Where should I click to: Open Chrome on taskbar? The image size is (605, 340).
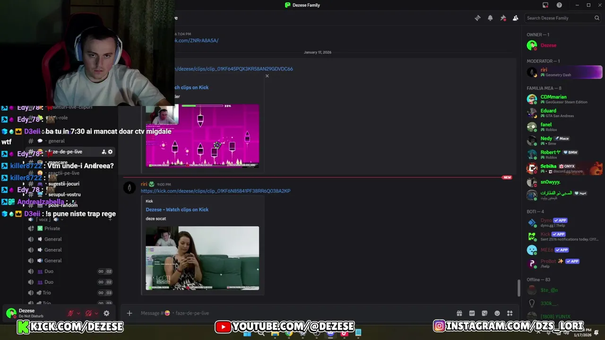(x=289, y=333)
